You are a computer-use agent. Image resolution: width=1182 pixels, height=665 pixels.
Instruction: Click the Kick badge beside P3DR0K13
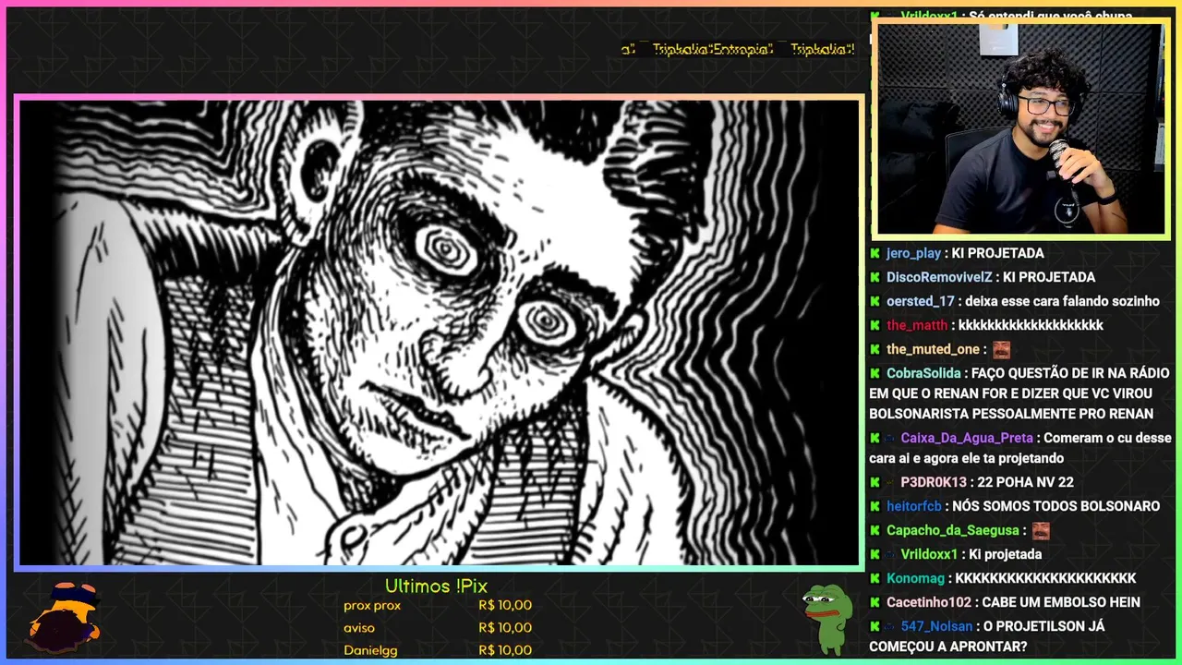(x=874, y=482)
